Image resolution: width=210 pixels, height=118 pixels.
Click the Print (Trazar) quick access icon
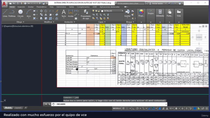click(x=25, y=3)
